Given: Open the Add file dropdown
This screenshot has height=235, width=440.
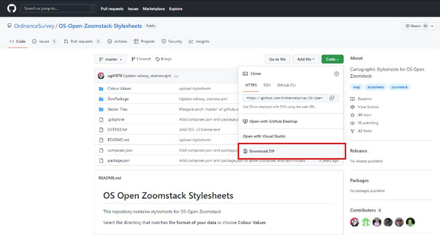Looking at the screenshot, I should 306,59.
